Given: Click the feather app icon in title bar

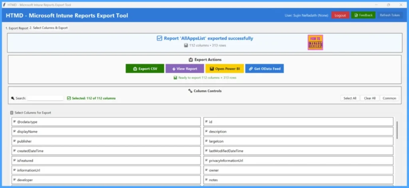Looking at the screenshot, I should 4,5.
